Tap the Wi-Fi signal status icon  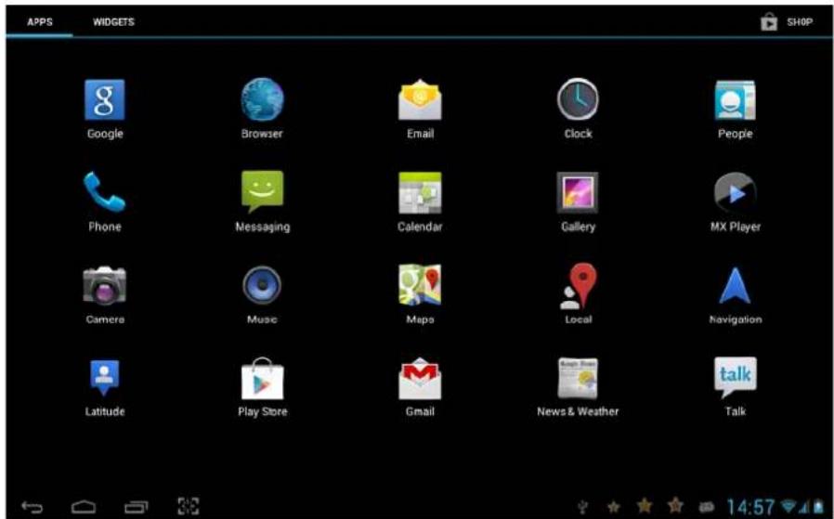[788, 507]
